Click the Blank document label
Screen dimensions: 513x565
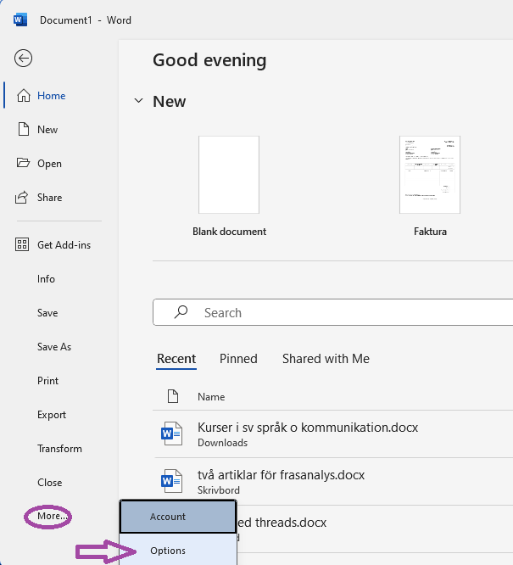click(229, 232)
